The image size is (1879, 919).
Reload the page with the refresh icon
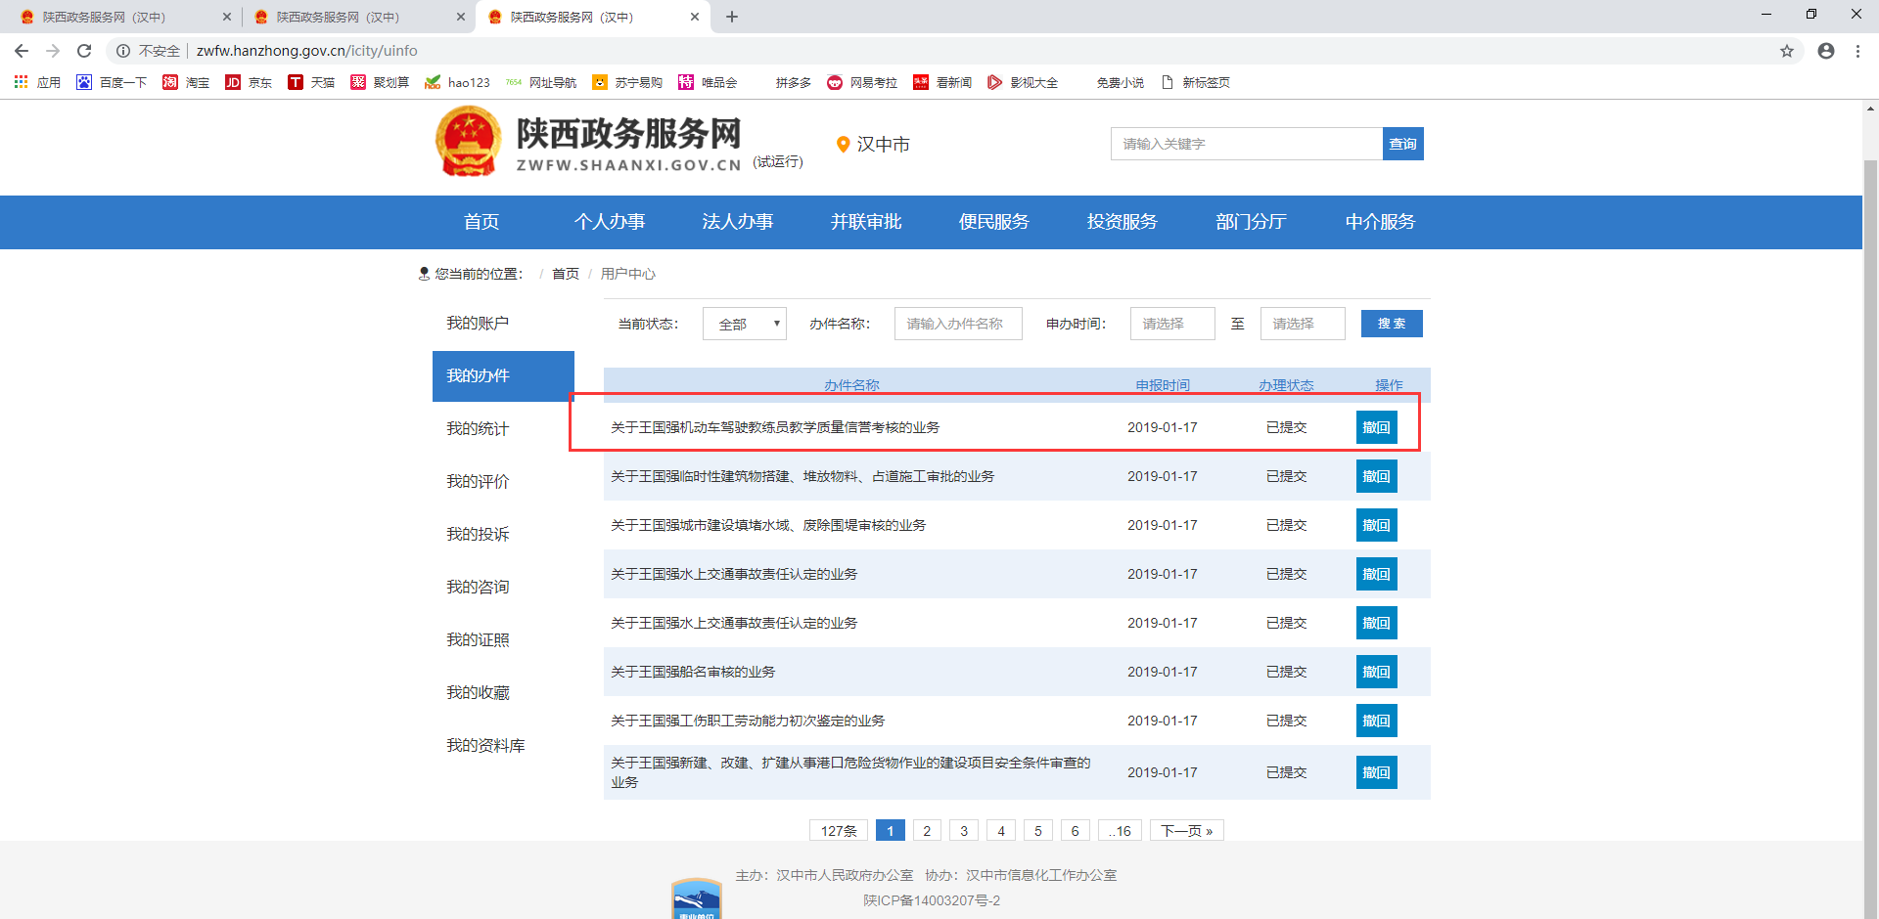[83, 51]
